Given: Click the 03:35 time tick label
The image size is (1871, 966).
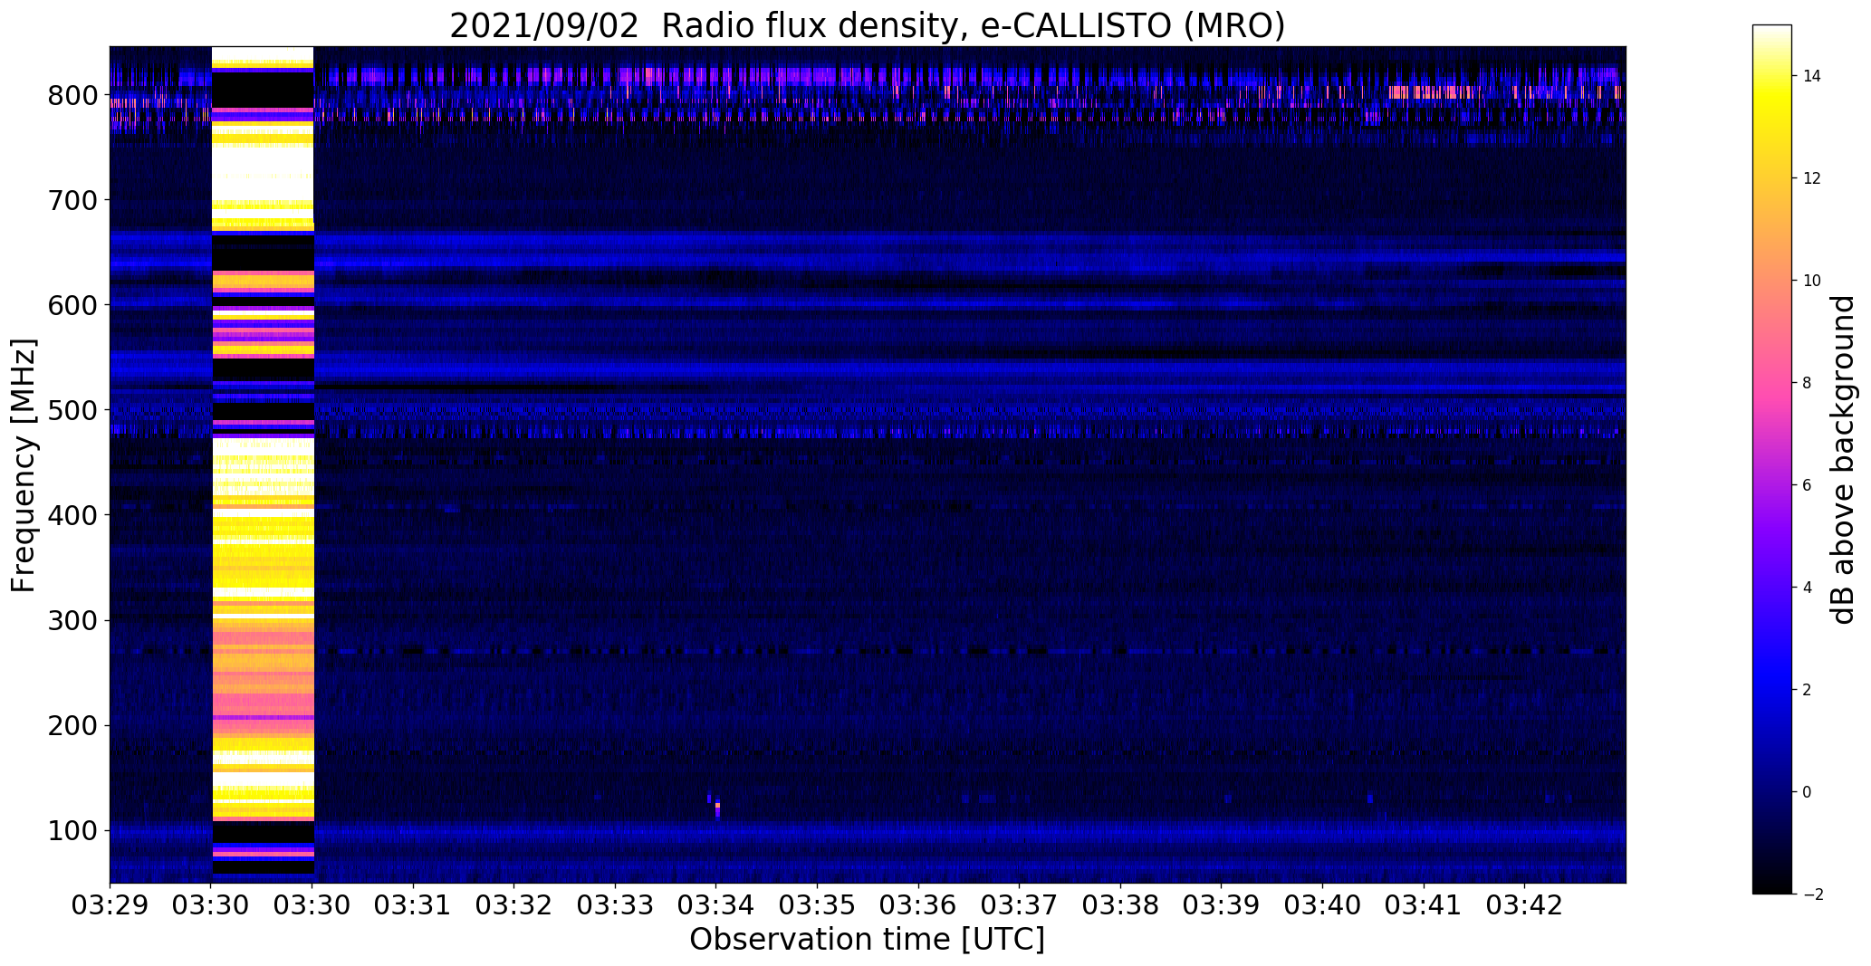Looking at the screenshot, I should [x=818, y=905].
